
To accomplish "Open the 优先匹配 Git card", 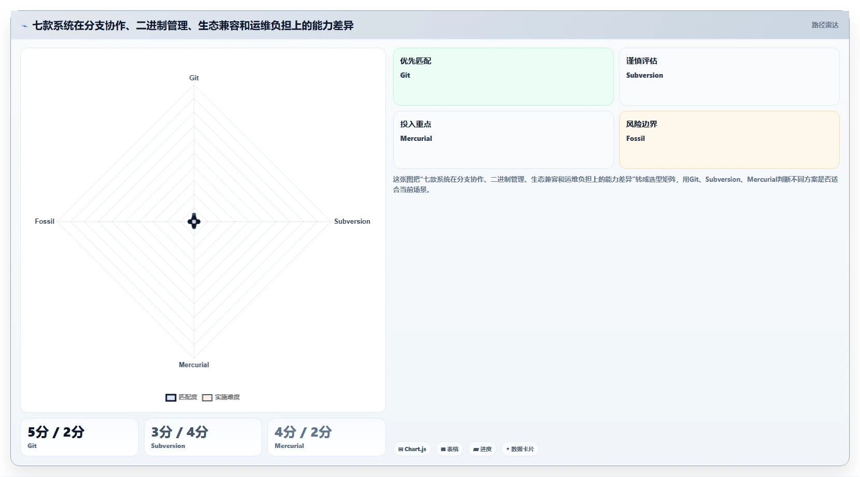I will 503,77.
